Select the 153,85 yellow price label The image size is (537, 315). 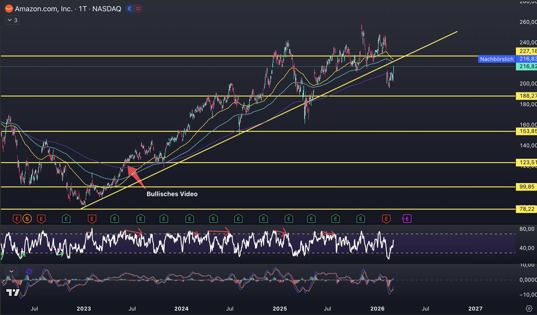[x=526, y=131]
